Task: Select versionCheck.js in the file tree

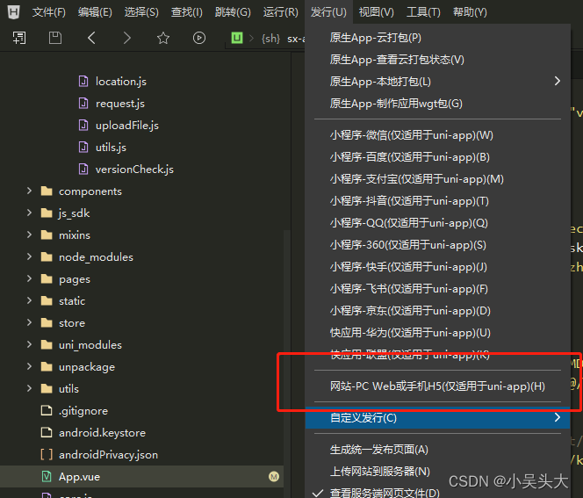Action: pos(141,169)
